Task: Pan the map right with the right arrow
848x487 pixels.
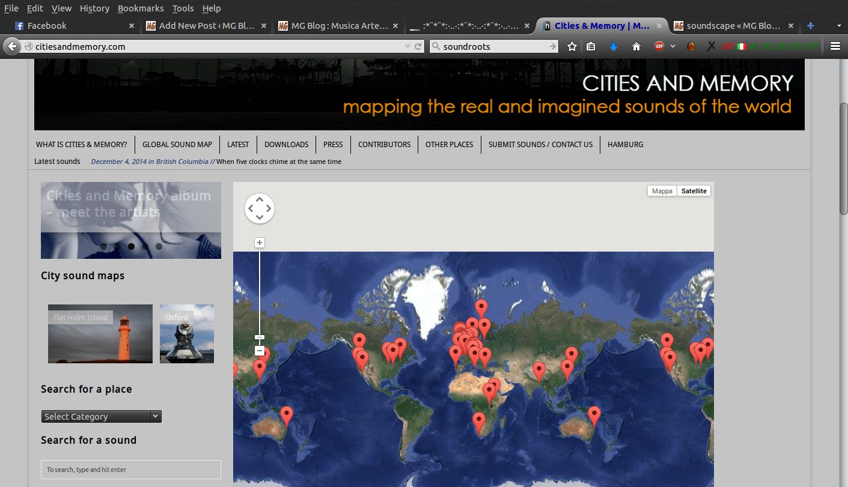Action: pyautogui.click(x=269, y=208)
